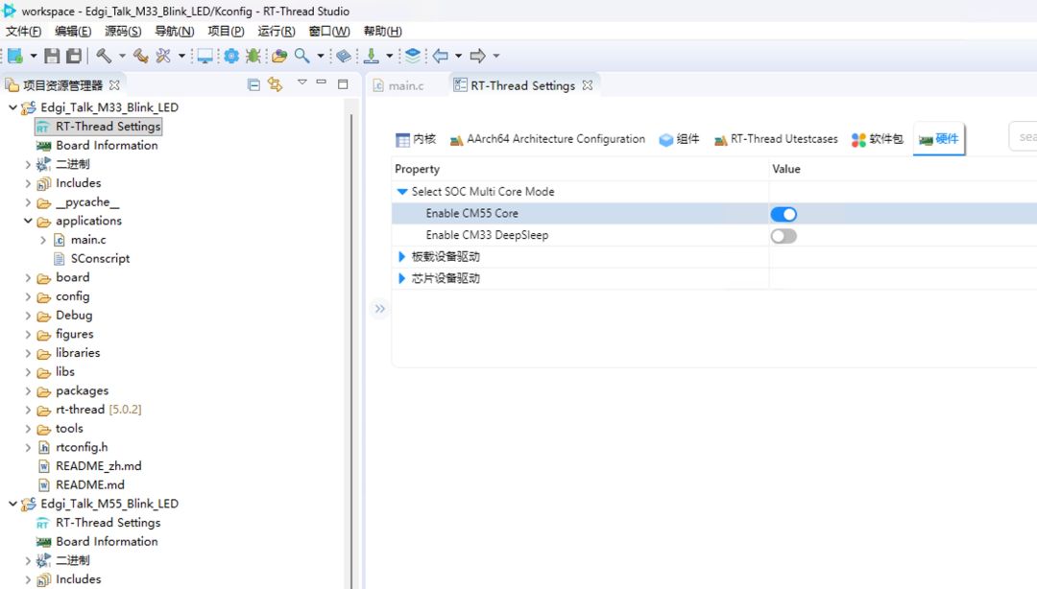This screenshot has height=589, width=1037.
Task: Select the 硬件 tab
Action: (938, 139)
